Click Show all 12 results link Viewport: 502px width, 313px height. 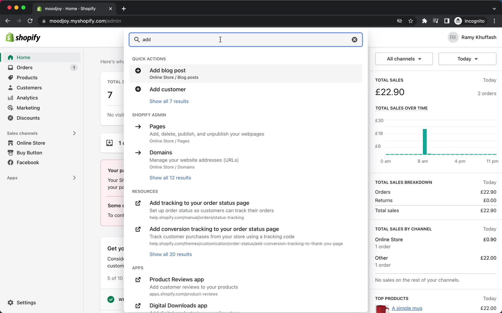[170, 177]
